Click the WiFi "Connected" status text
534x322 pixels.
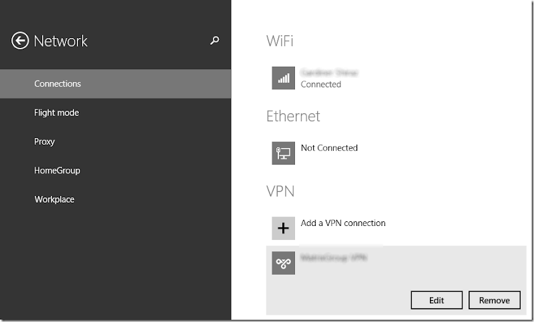click(x=320, y=85)
